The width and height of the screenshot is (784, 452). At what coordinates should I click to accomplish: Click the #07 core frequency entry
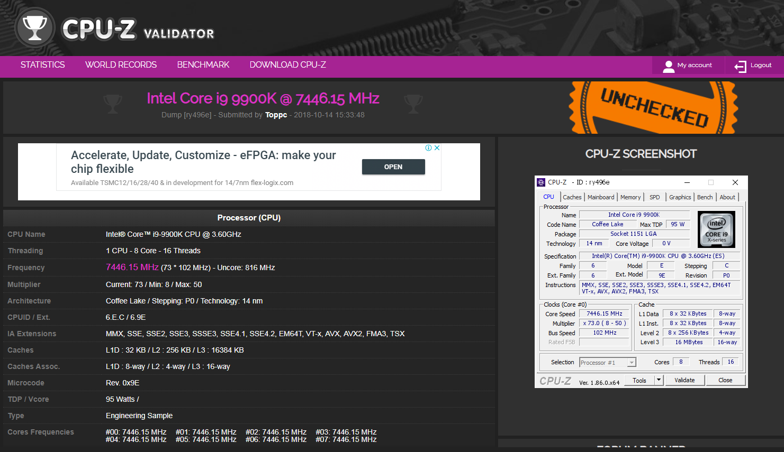point(346,439)
